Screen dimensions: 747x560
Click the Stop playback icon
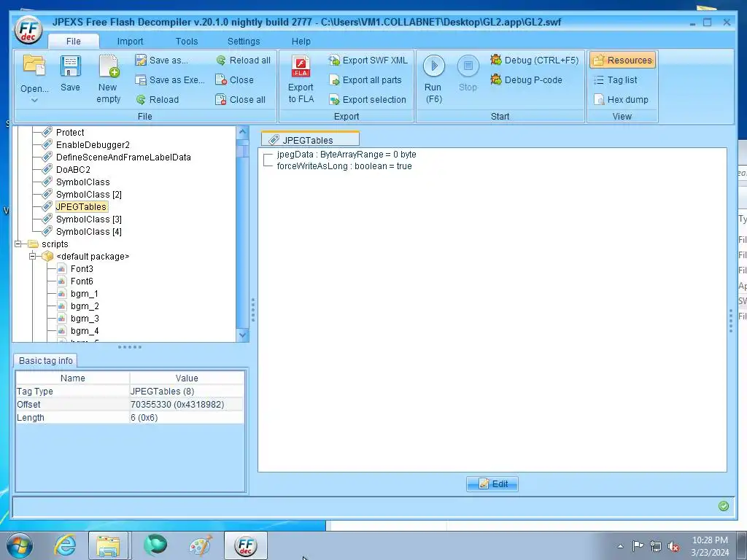tap(468, 66)
